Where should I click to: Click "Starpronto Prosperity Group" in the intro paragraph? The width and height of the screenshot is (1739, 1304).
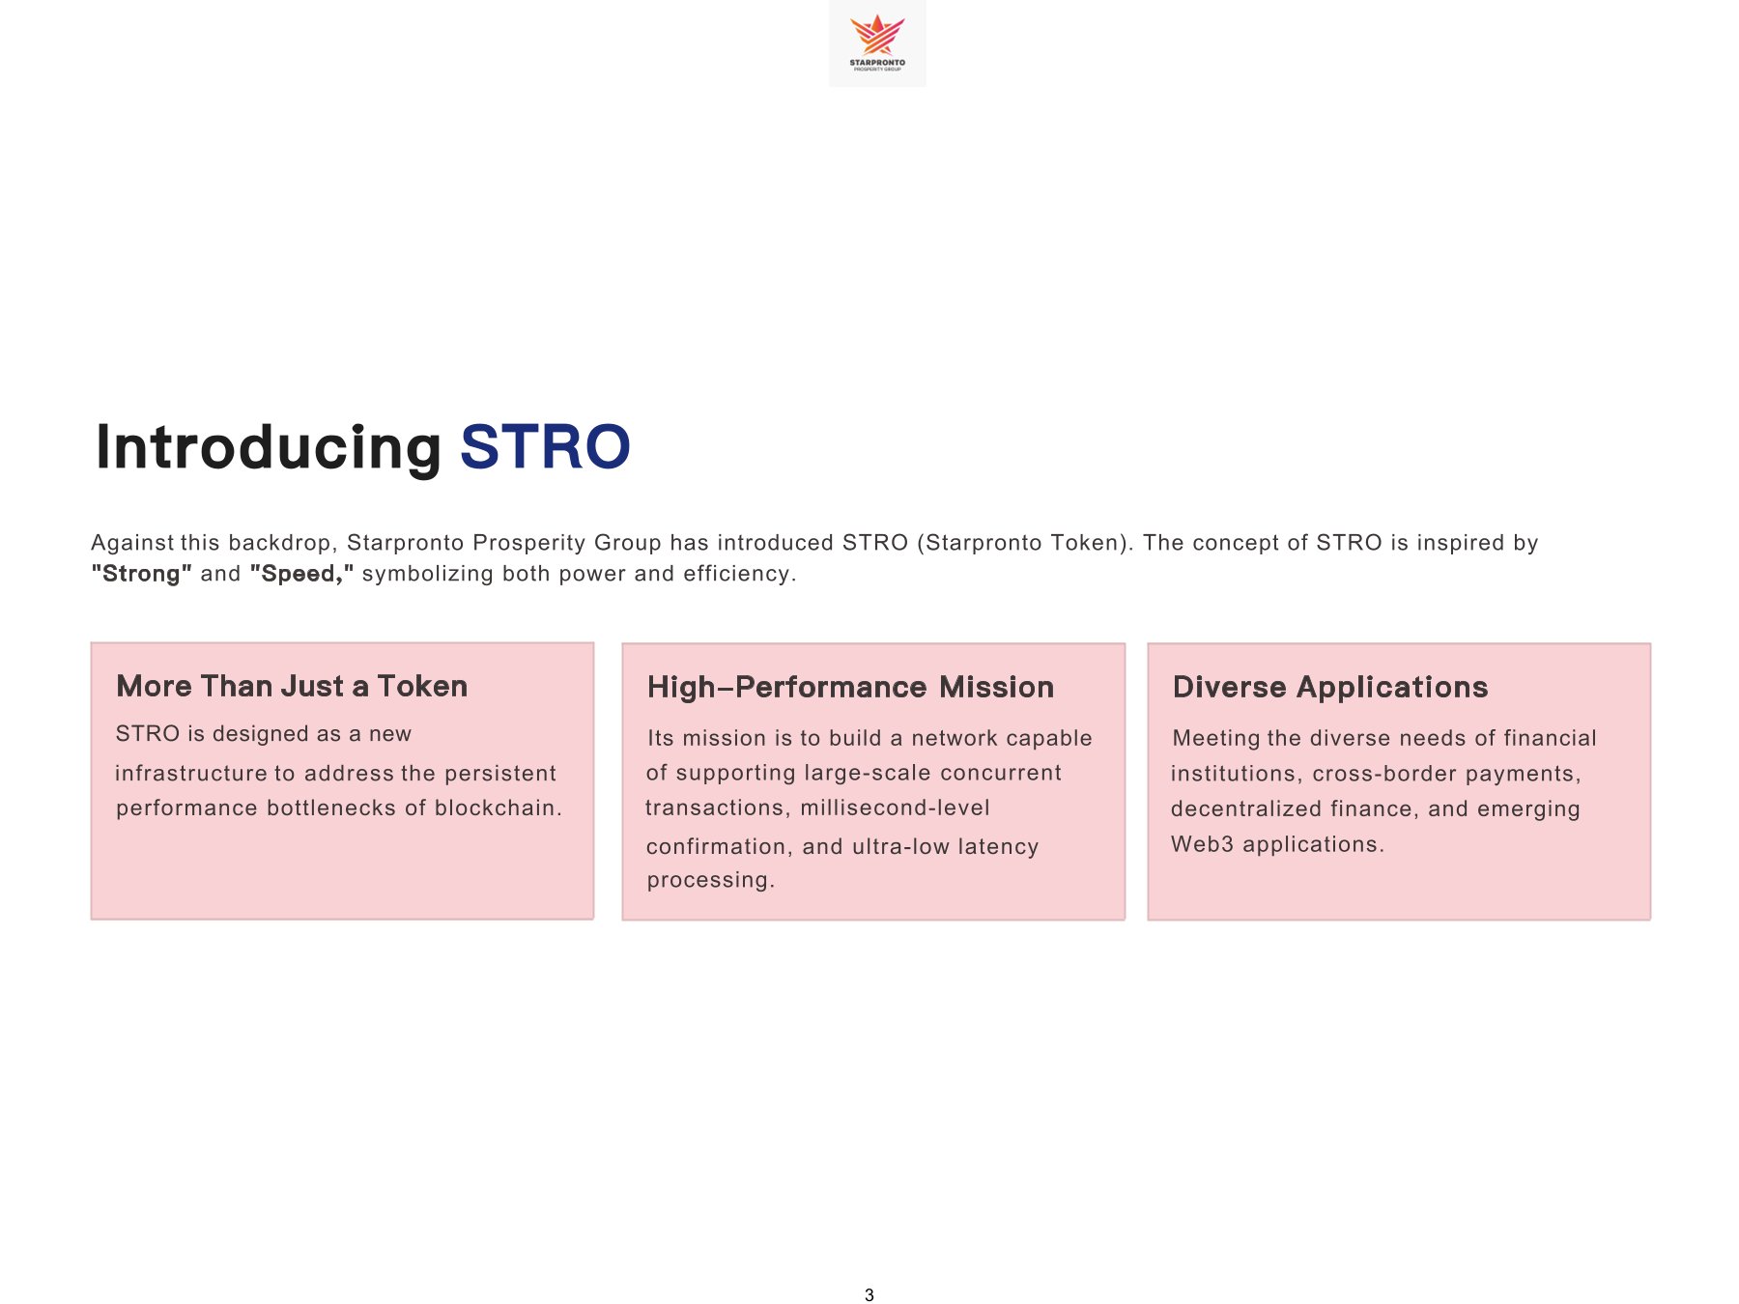(503, 543)
